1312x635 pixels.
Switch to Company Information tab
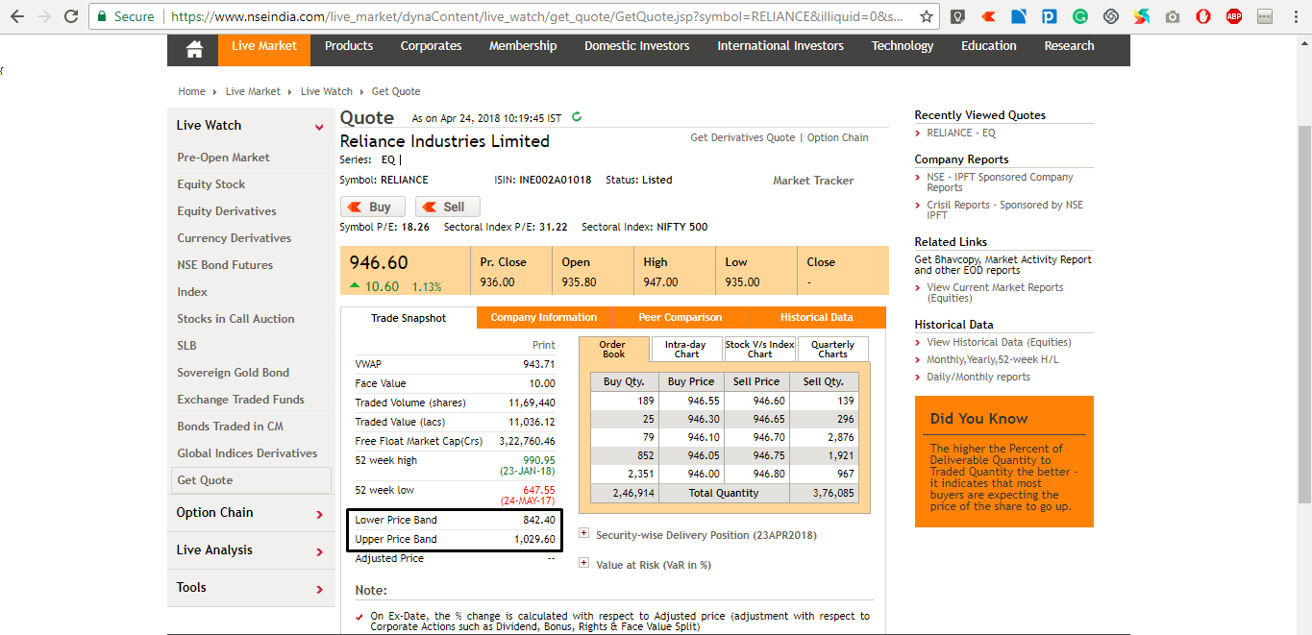click(x=543, y=317)
